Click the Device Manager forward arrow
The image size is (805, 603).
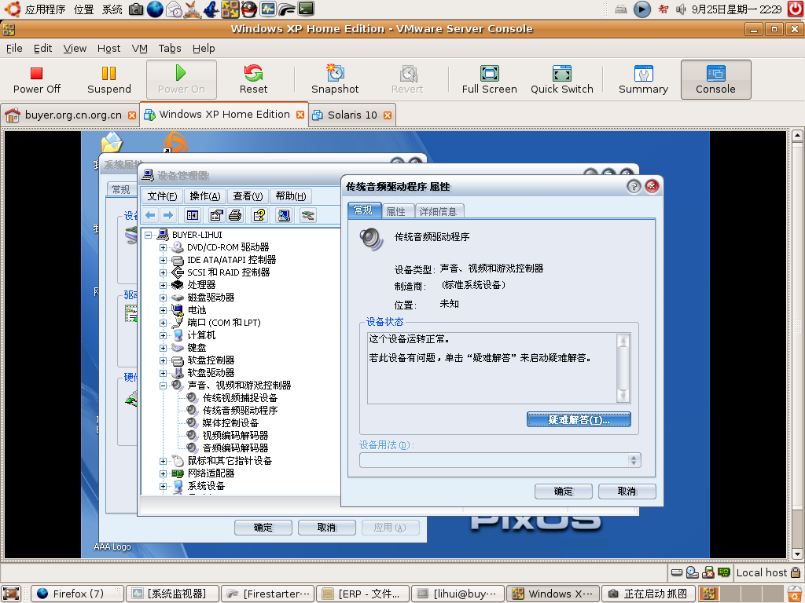coord(168,215)
